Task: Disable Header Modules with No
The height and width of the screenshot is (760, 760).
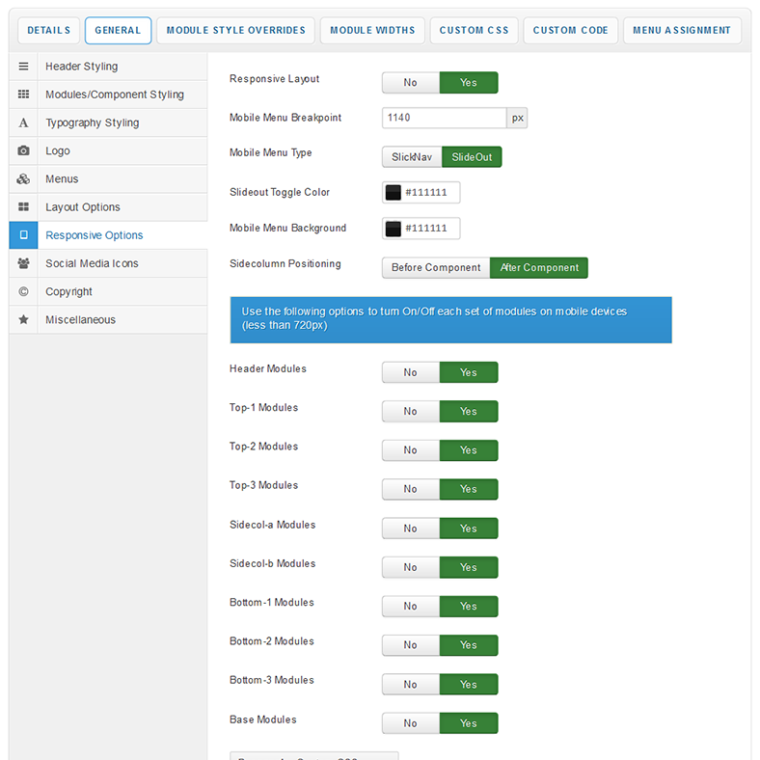Action: coord(410,372)
